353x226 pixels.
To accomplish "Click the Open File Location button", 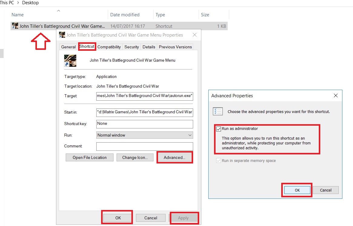I will click(90, 157).
